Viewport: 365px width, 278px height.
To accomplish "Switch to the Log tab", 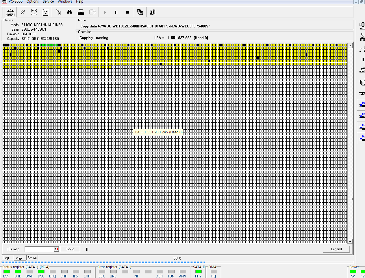I will tap(6, 258).
